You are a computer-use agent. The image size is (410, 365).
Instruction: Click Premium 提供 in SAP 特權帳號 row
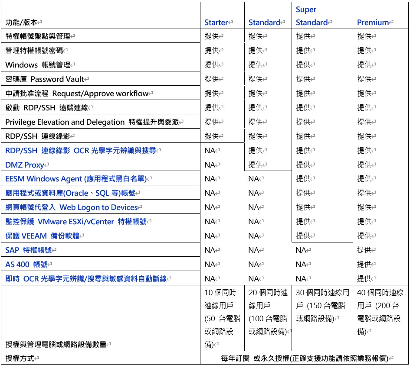coord(364,250)
